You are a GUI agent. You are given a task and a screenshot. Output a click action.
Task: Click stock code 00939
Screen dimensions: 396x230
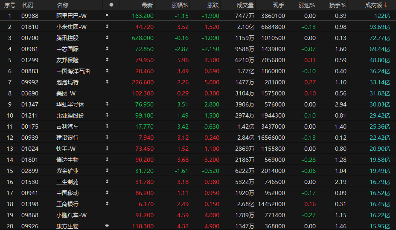30,138
